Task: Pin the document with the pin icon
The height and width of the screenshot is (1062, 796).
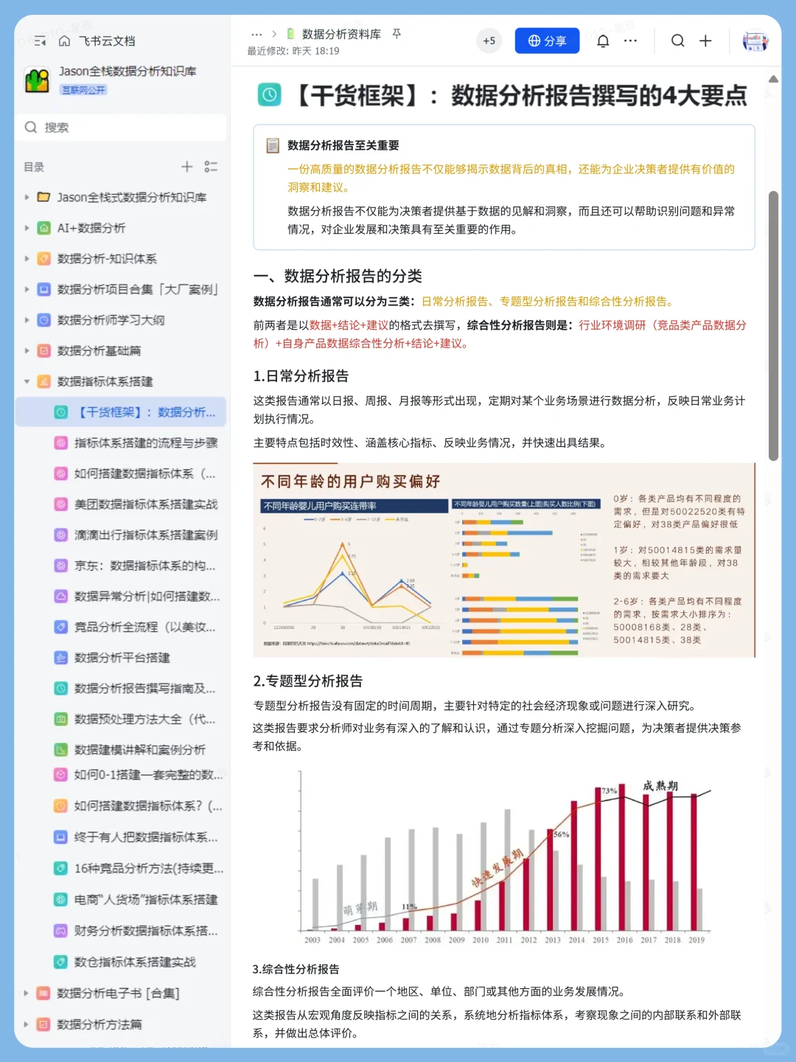Action: [397, 34]
